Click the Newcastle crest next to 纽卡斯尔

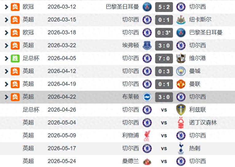[181, 19]
